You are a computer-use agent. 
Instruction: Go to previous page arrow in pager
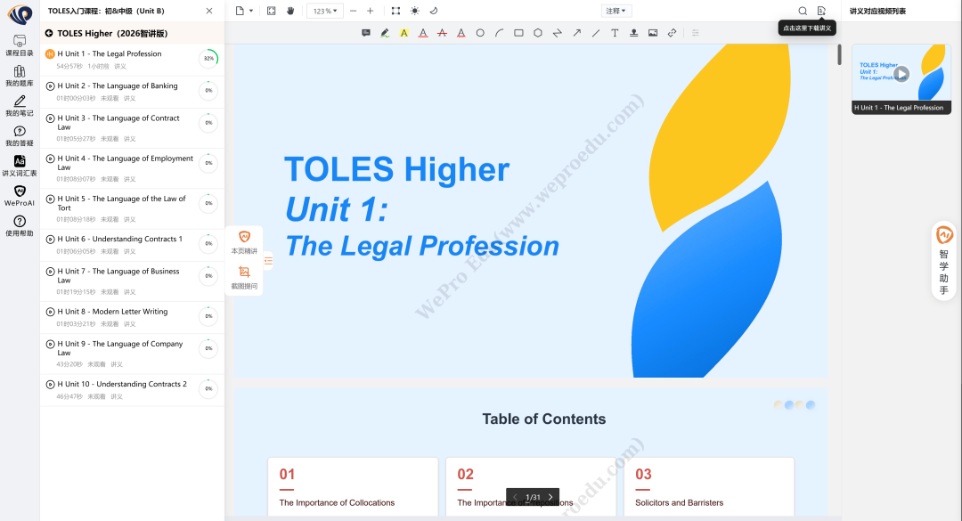tap(515, 497)
